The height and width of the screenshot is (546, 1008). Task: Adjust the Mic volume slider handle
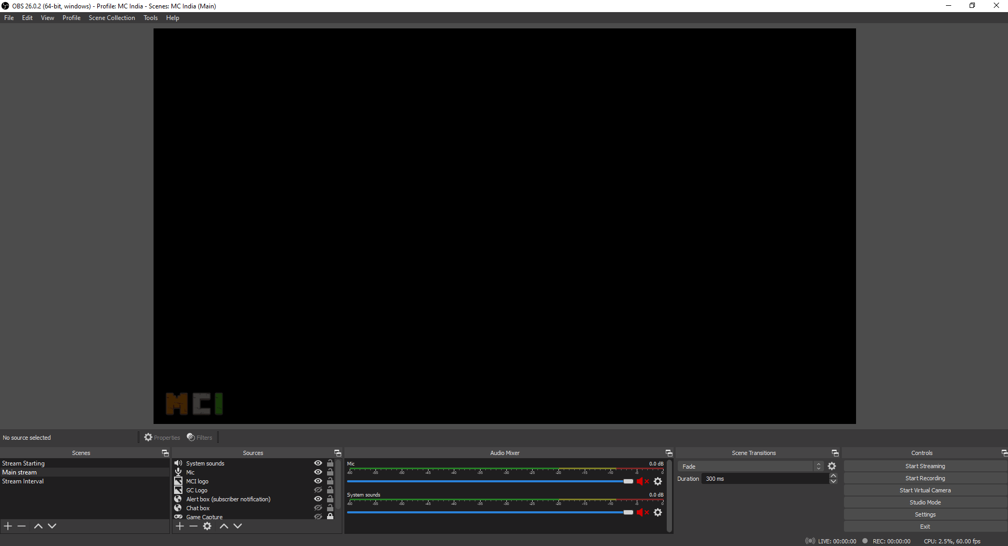[x=628, y=481]
